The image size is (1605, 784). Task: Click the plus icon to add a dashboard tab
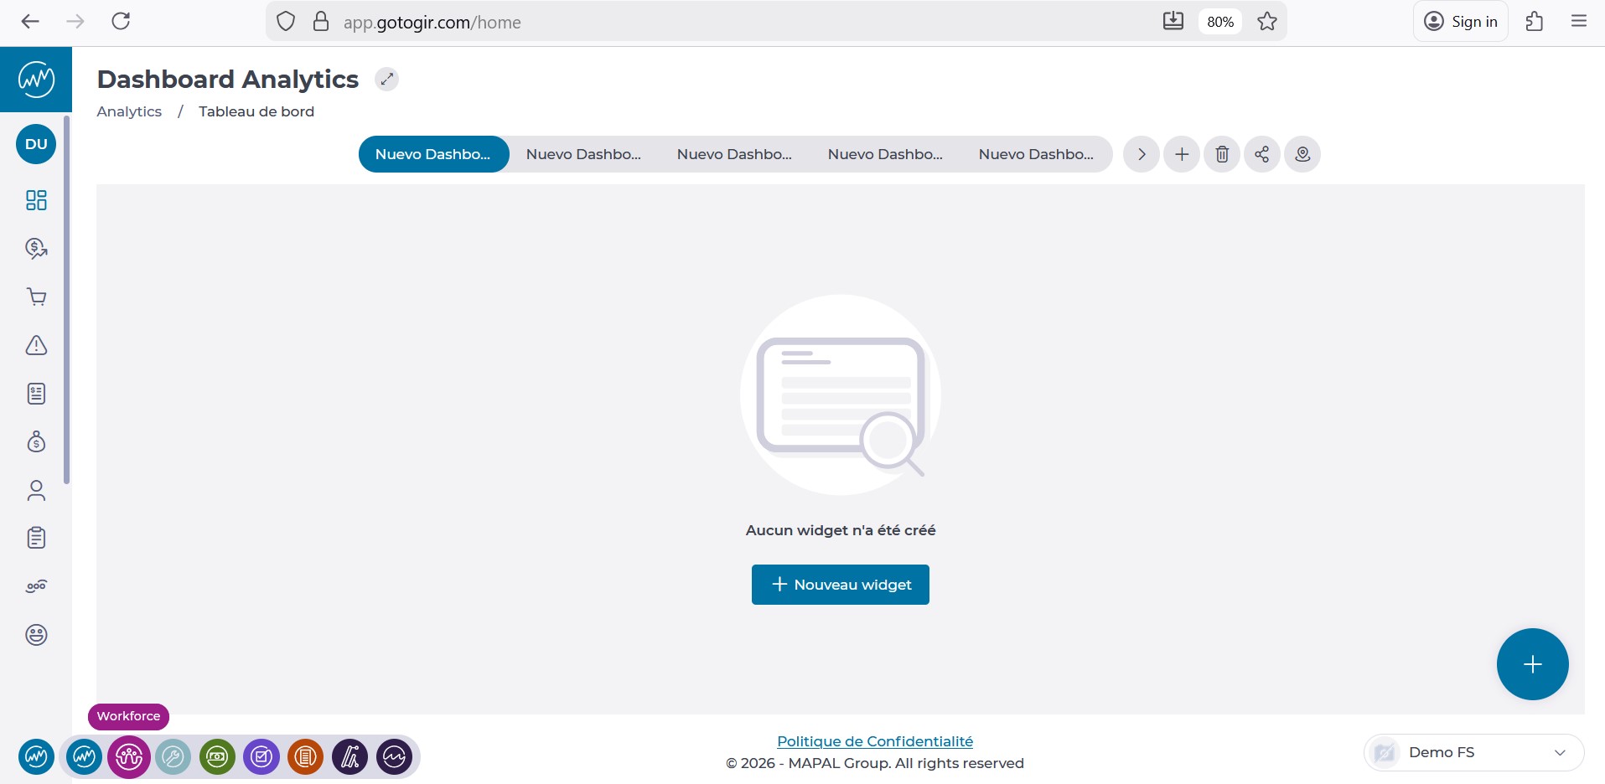click(x=1182, y=154)
